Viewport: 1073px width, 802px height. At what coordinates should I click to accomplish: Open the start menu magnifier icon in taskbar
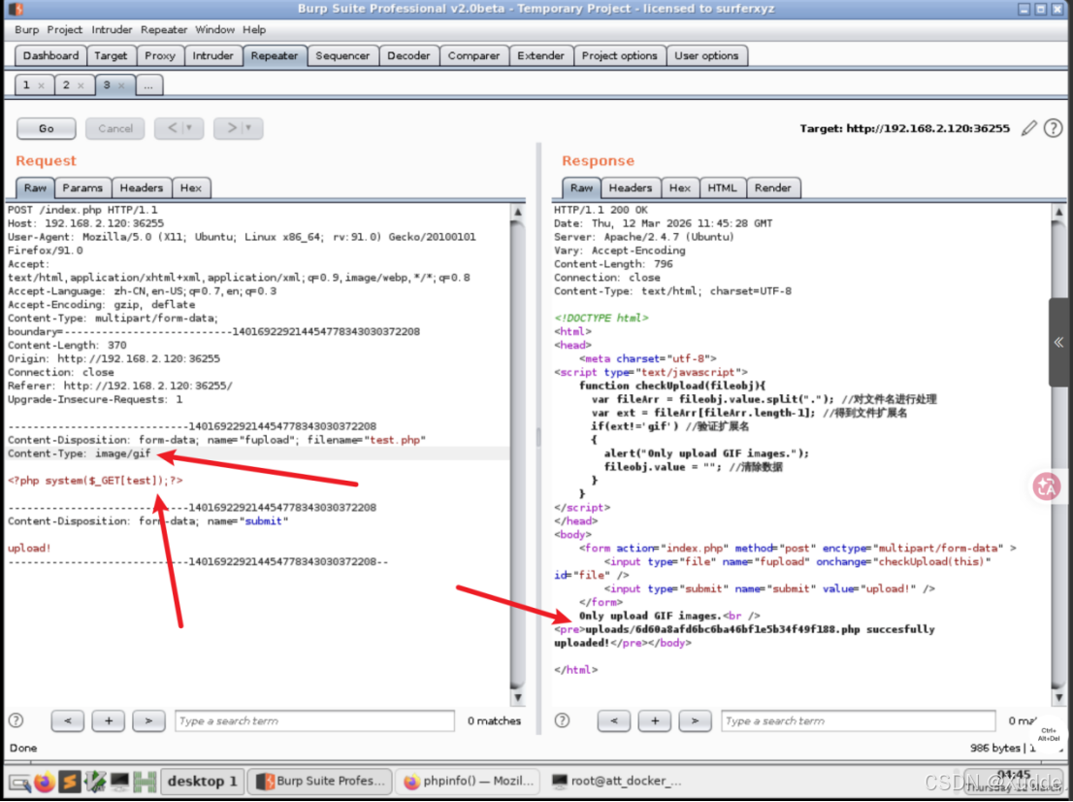19,783
